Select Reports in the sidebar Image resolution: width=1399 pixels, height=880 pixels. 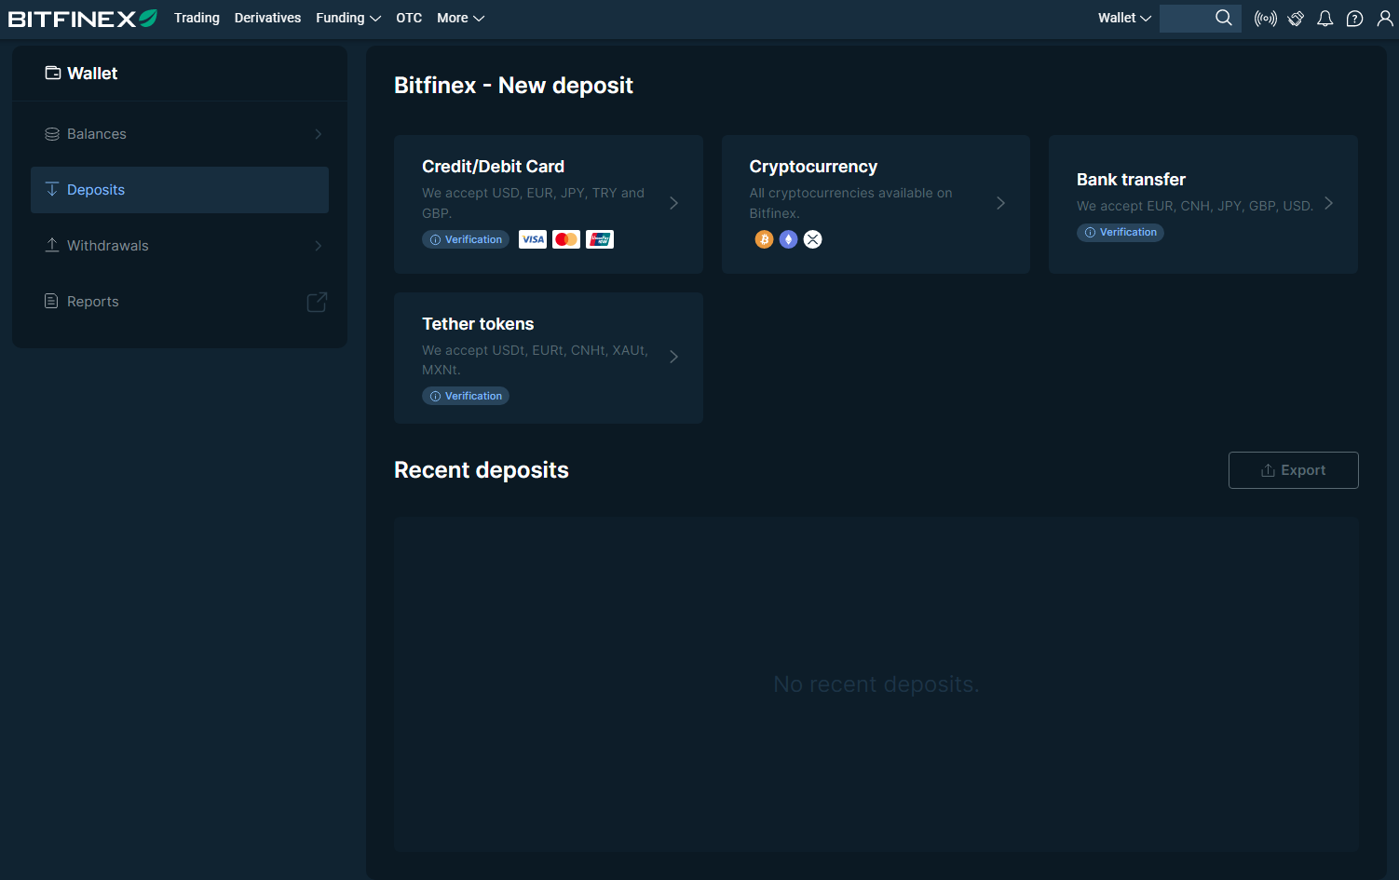[x=180, y=302]
